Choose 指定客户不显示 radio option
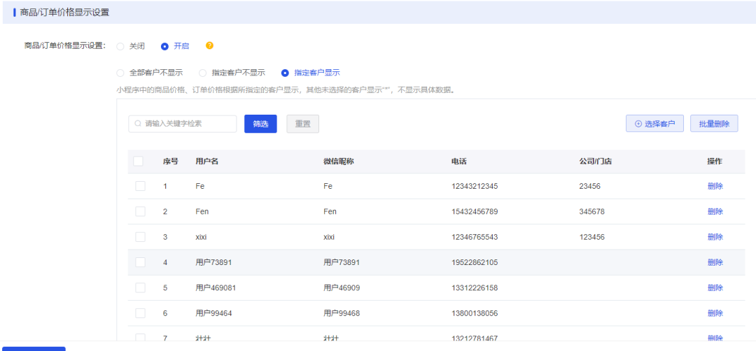Image resolution: width=756 pixels, height=351 pixels. 203,73
